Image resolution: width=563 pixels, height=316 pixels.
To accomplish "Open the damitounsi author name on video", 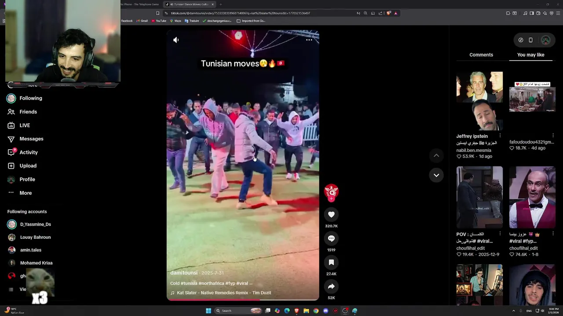I will click(x=184, y=273).
